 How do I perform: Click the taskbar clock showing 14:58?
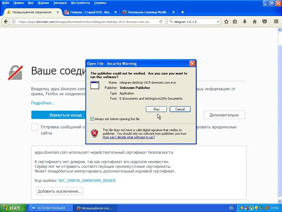point(275,208)
